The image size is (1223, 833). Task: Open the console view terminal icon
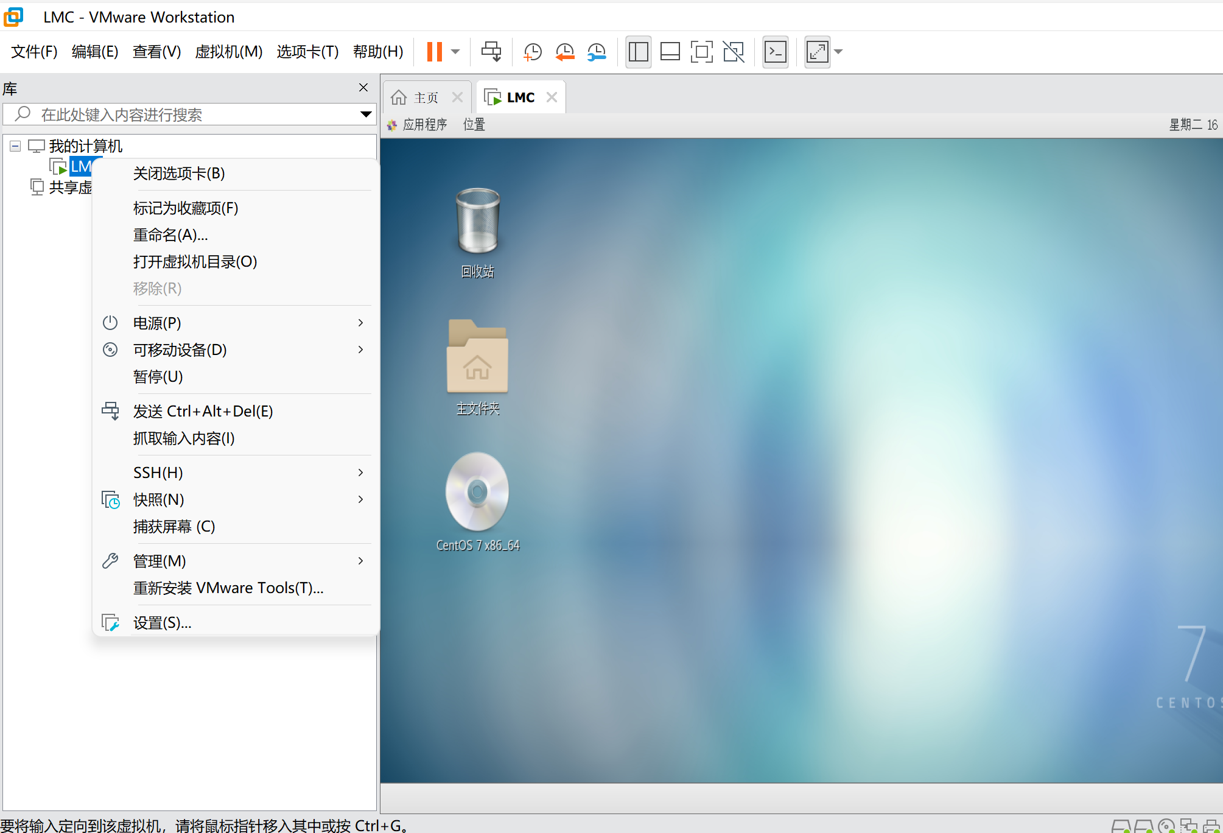[x=775, y=52]
